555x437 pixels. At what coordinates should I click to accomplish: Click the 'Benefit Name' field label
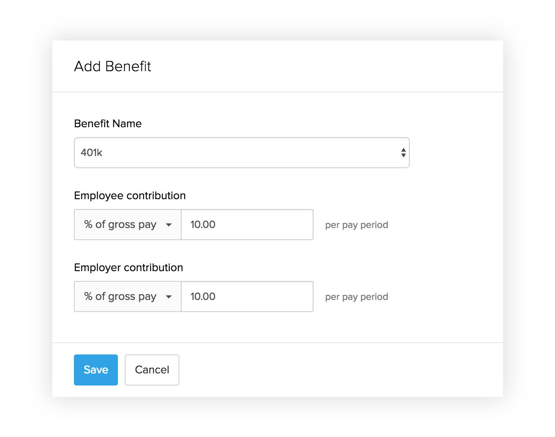(108, 123)
